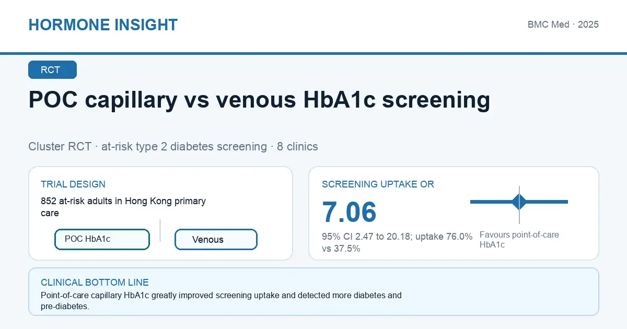
Task: Click the TRIAL DESIGN heading
Action: pos(73,184)
